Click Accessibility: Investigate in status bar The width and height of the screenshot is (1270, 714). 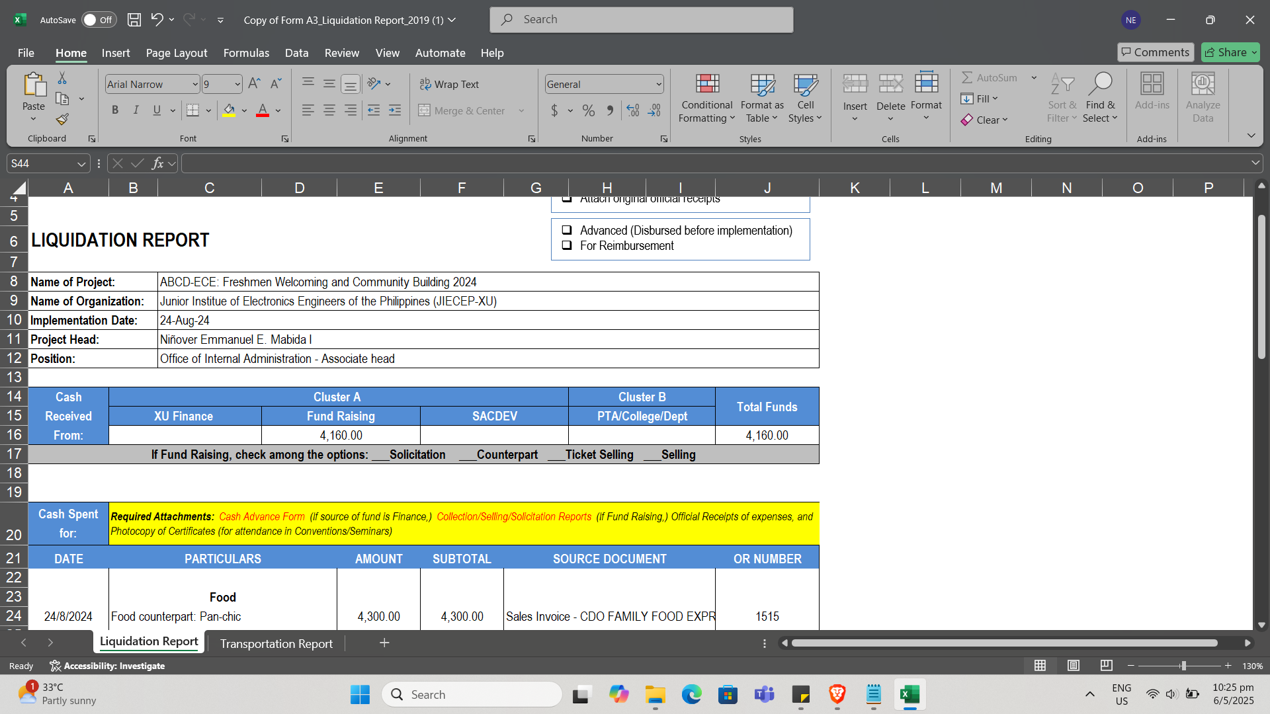(x=107, y=666)
